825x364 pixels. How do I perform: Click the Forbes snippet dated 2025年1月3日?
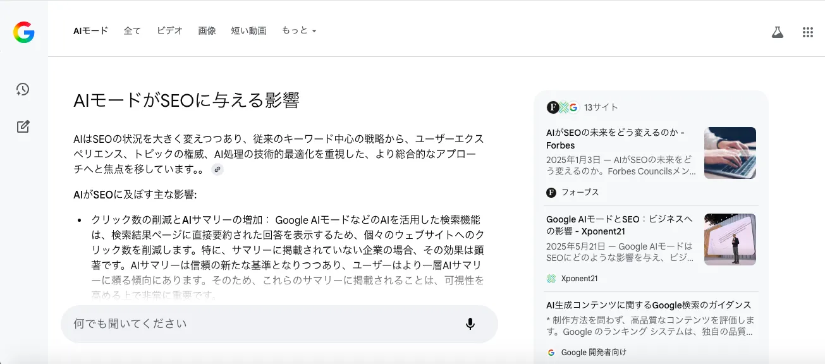coord(621,166)
